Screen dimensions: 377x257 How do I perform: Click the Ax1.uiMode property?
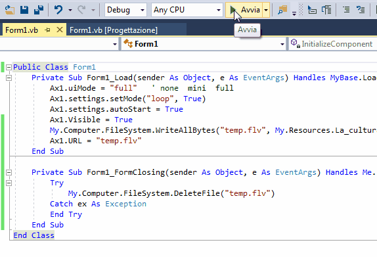[73, 88]
